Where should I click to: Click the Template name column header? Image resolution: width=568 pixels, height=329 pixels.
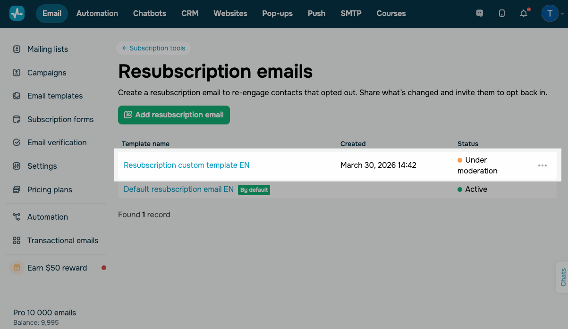coord(145,144)
